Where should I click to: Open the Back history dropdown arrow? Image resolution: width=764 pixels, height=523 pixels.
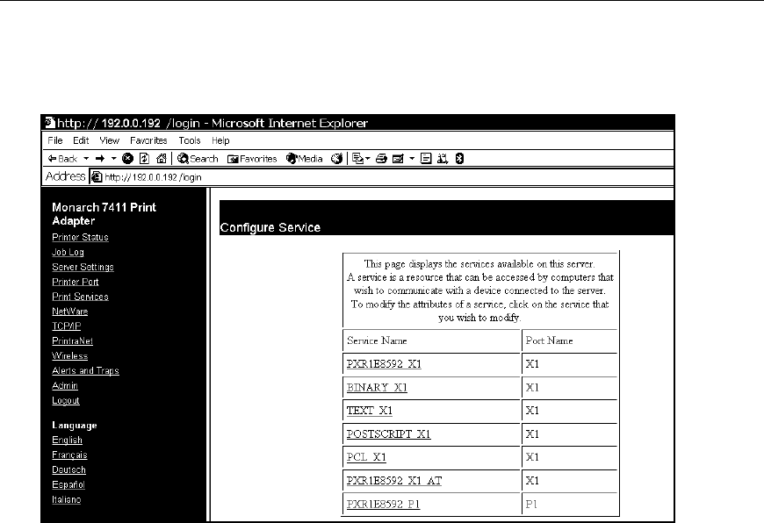(86, 159)
